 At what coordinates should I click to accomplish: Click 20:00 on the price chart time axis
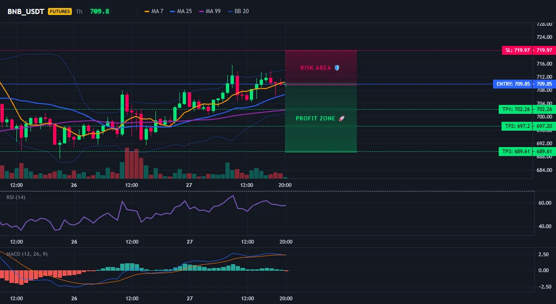click(x=285, y=185)
